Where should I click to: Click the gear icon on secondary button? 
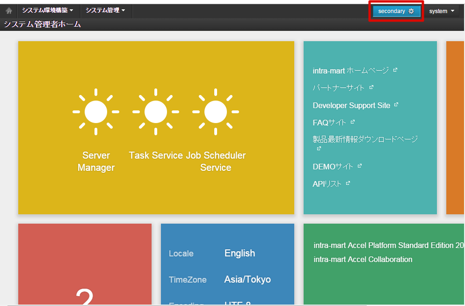[x=411, y=11]
